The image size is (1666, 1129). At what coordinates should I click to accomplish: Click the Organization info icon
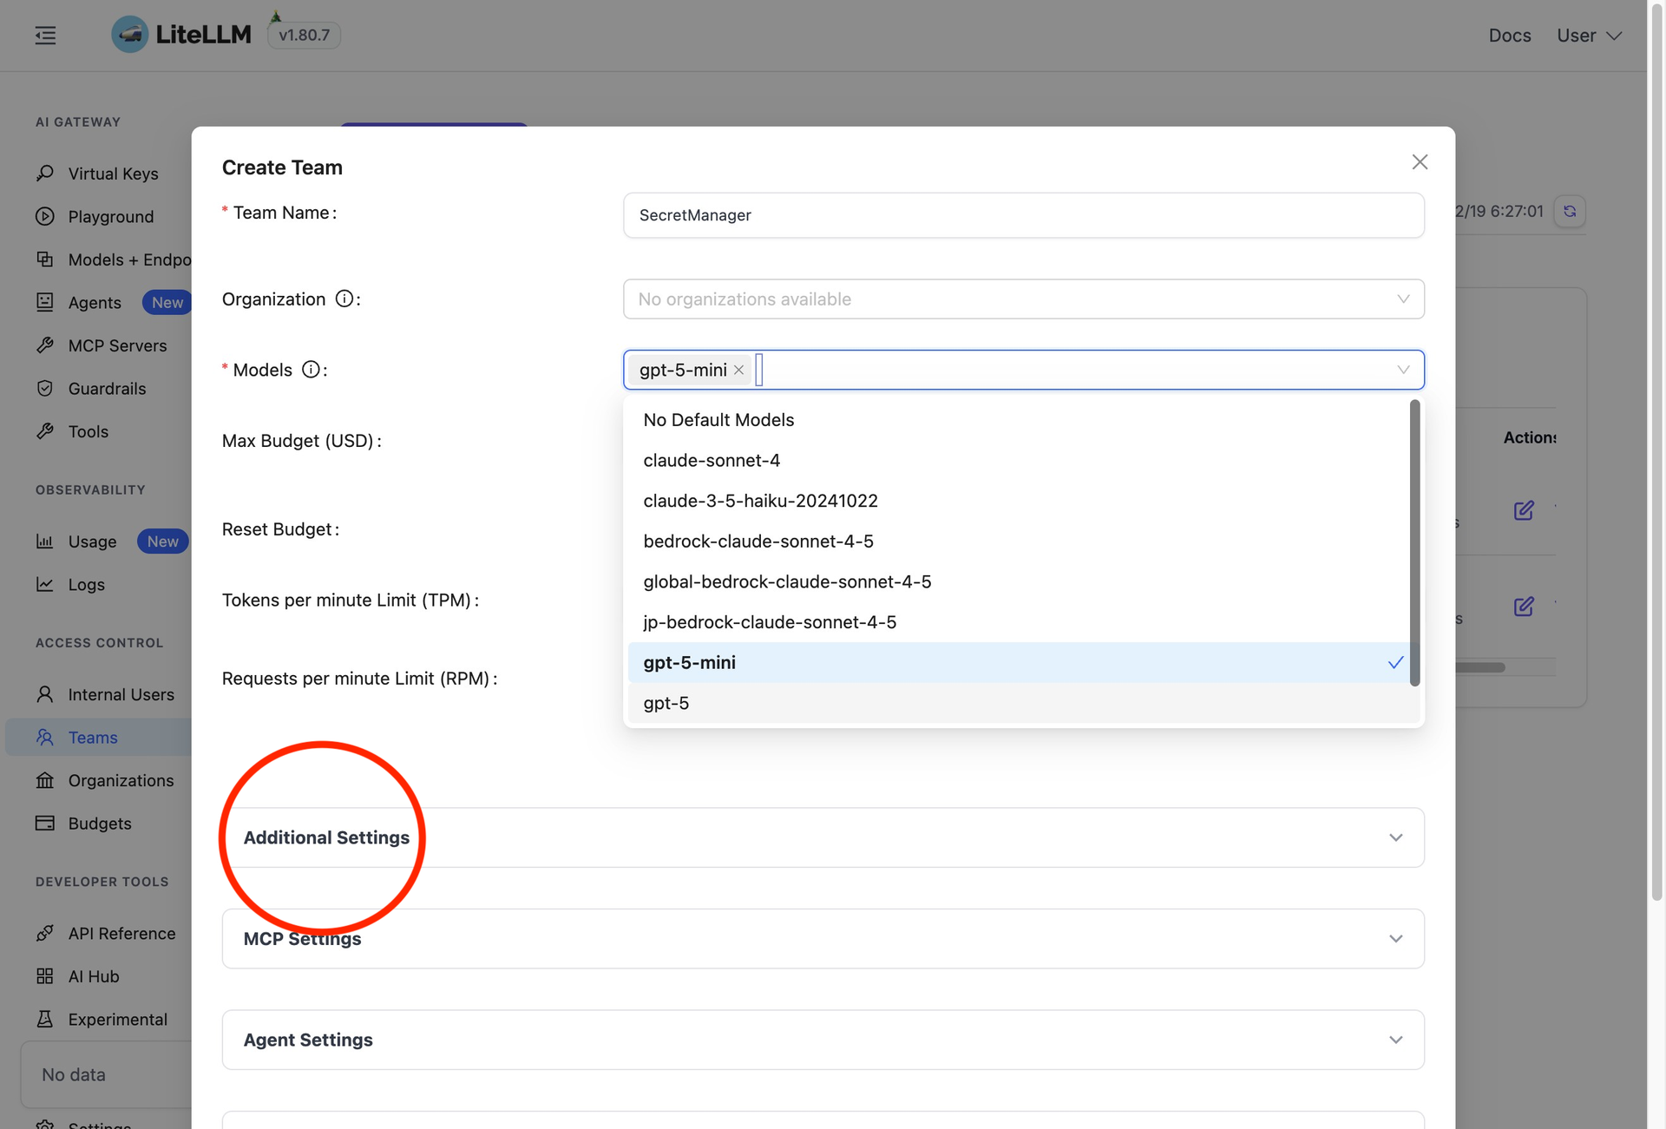pos(344,299)
